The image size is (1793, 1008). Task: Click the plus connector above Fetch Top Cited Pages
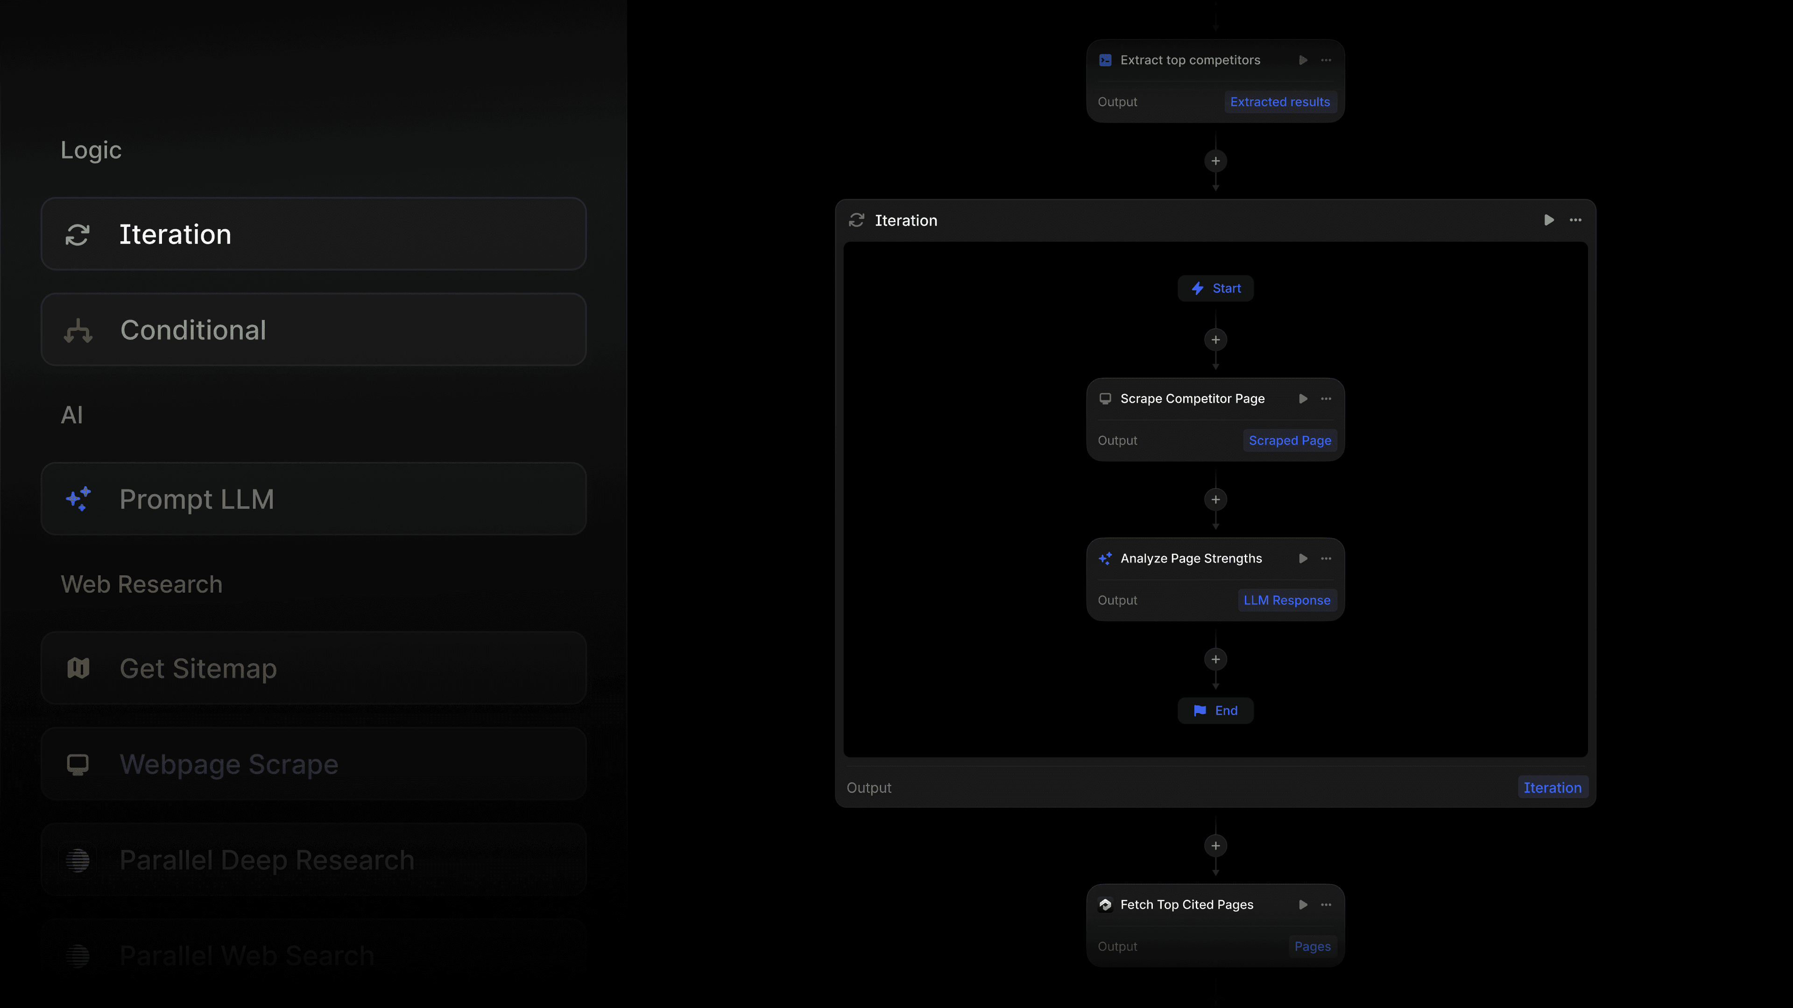tap(1215, 846)
